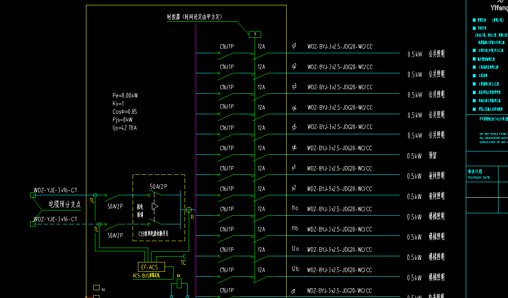
Task: Click the N neutral terminal box
Action: 96,287
